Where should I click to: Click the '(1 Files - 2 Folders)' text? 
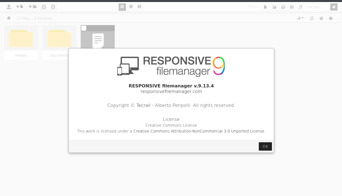point(35,18)
